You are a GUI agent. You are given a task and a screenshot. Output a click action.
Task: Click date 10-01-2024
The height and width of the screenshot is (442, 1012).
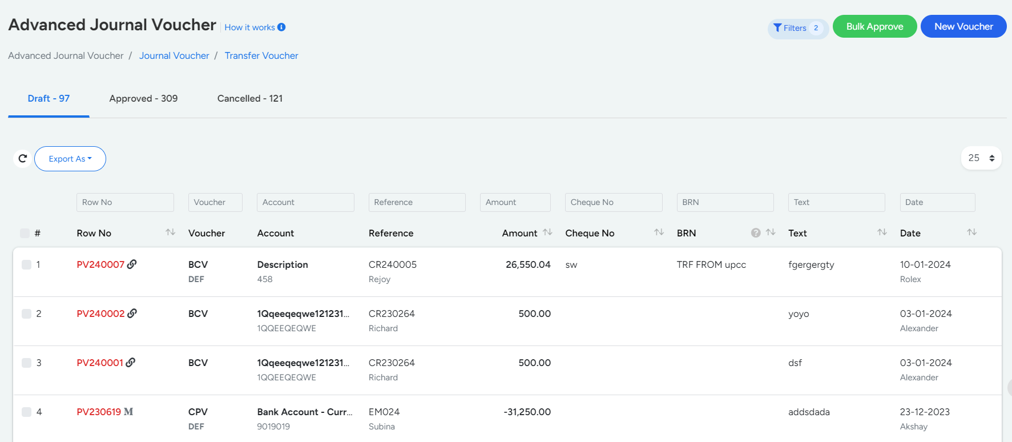pos(925,264)
